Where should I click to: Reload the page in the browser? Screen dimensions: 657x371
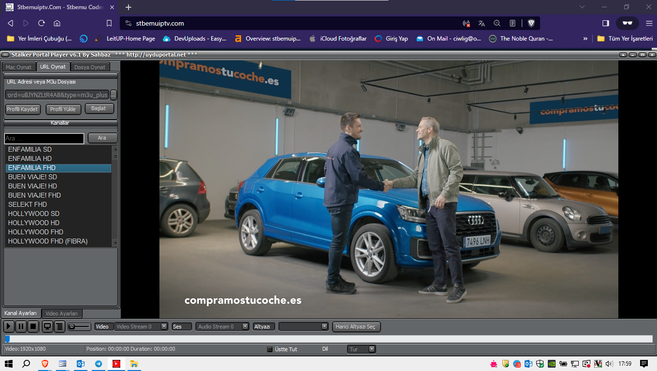(x=42, y=23)
